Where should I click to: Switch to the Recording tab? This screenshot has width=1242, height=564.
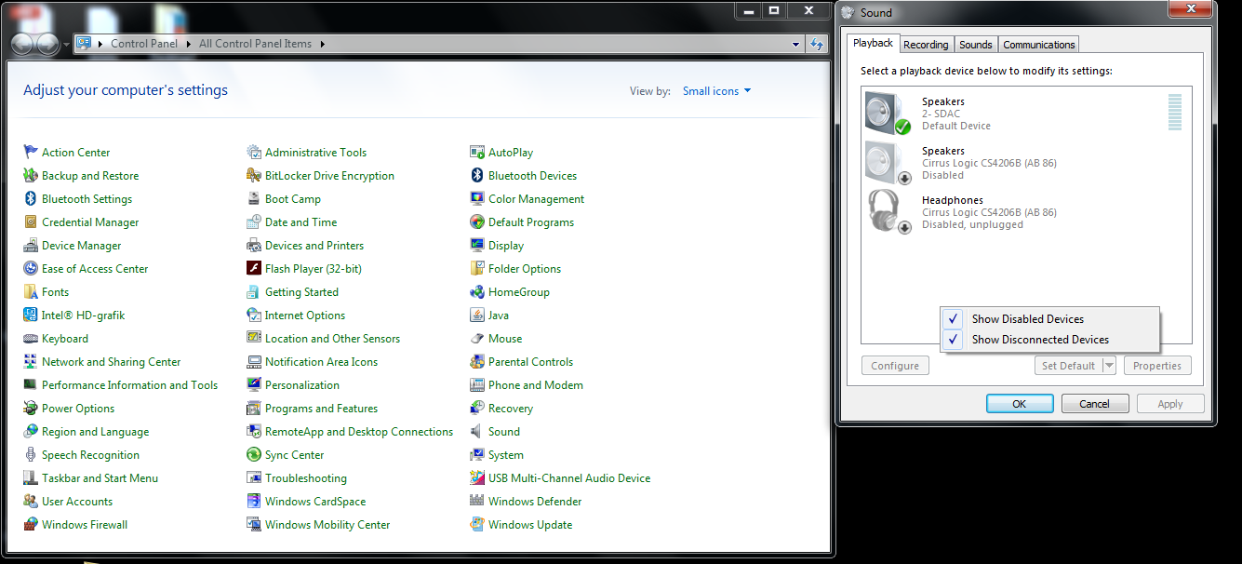coord(926,45)
